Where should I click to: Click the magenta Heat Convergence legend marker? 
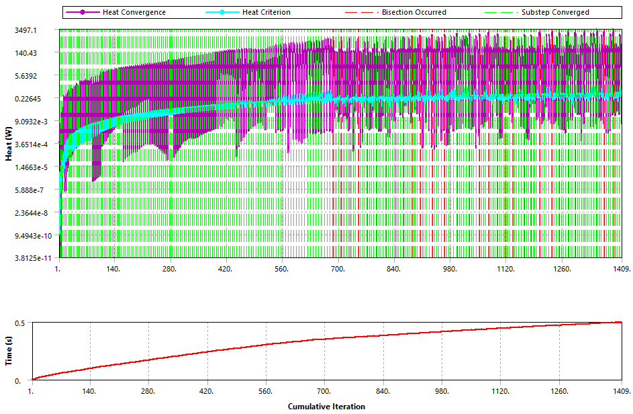click(x=83, y=12)
